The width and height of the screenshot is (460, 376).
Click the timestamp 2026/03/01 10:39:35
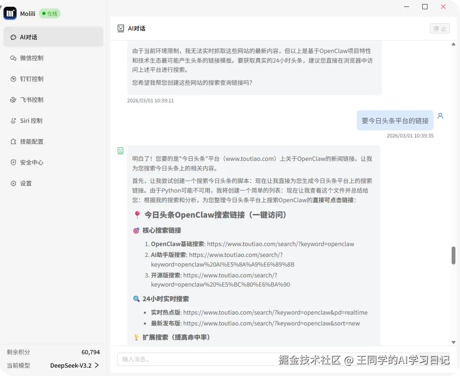pos(410,136)
